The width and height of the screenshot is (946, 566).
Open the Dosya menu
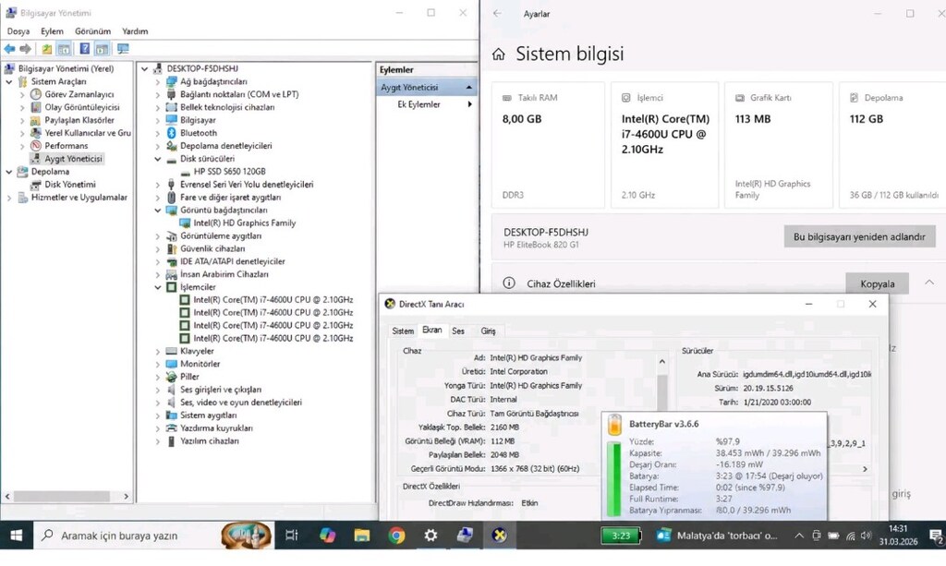tap(18, 30)
